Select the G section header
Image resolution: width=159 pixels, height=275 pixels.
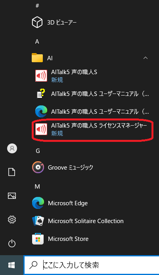click(38, 151)
